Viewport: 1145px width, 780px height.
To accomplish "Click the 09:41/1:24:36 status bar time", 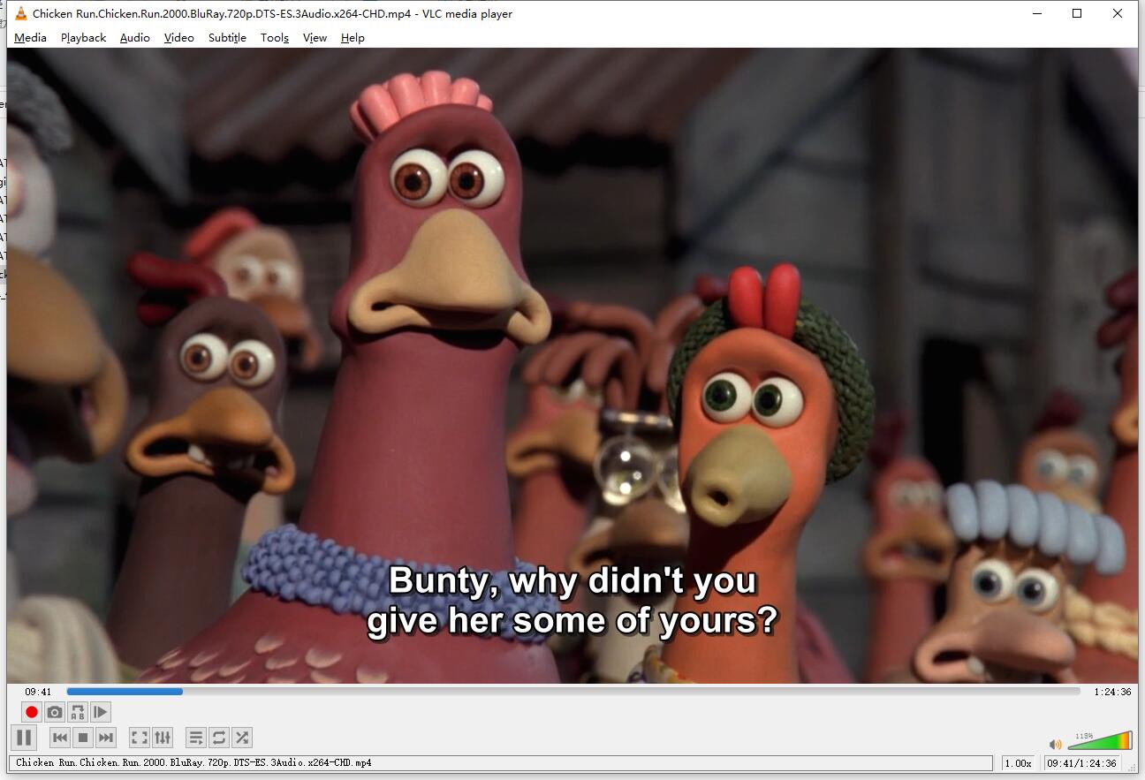I will [x=1081, y=763].
